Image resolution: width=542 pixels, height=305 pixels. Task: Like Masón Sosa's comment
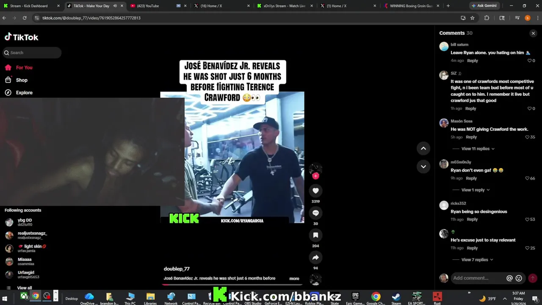pos(527,137)
